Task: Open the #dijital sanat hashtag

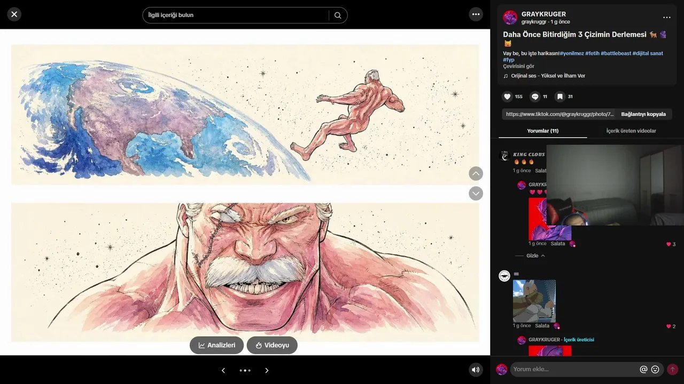Action: click(x=648, y=53)
